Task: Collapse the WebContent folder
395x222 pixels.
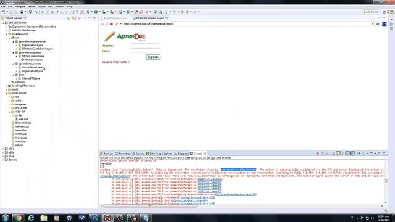Action: click(7, 93)
